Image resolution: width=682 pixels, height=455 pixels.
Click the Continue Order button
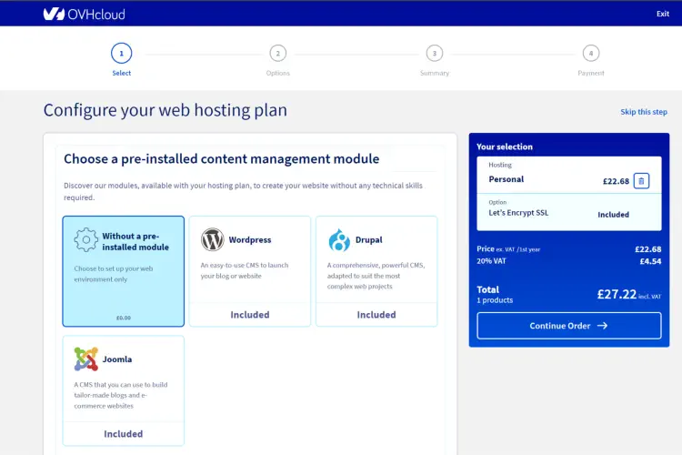click(569, 326)
